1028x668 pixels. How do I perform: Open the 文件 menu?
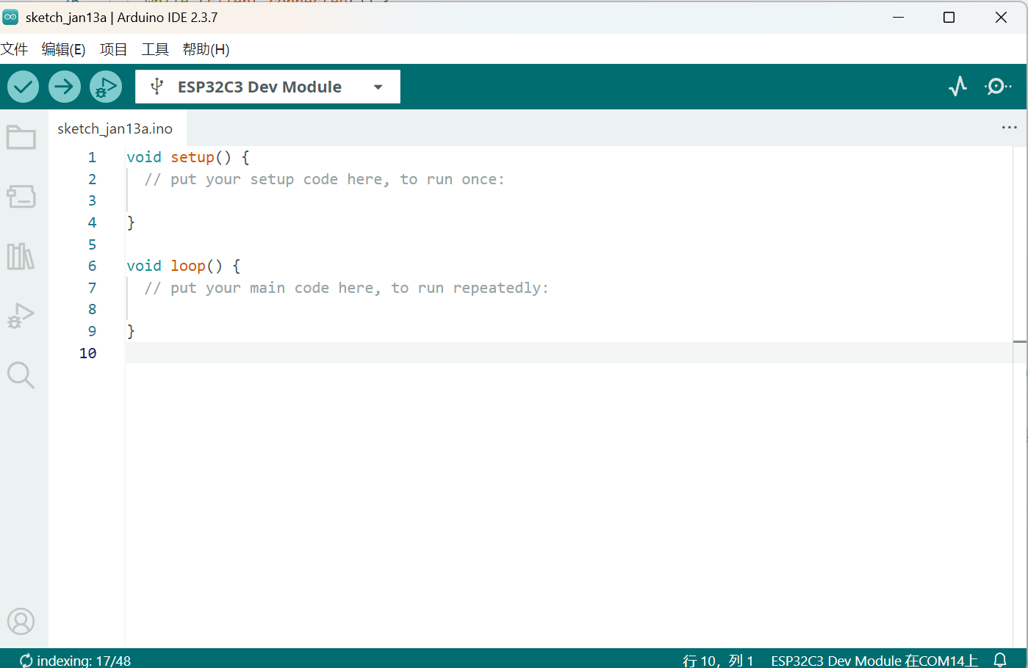(14, 49)
